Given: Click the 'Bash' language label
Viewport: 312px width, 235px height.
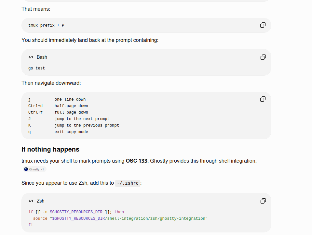Looking at the screenshot, I should pos(42,57).
